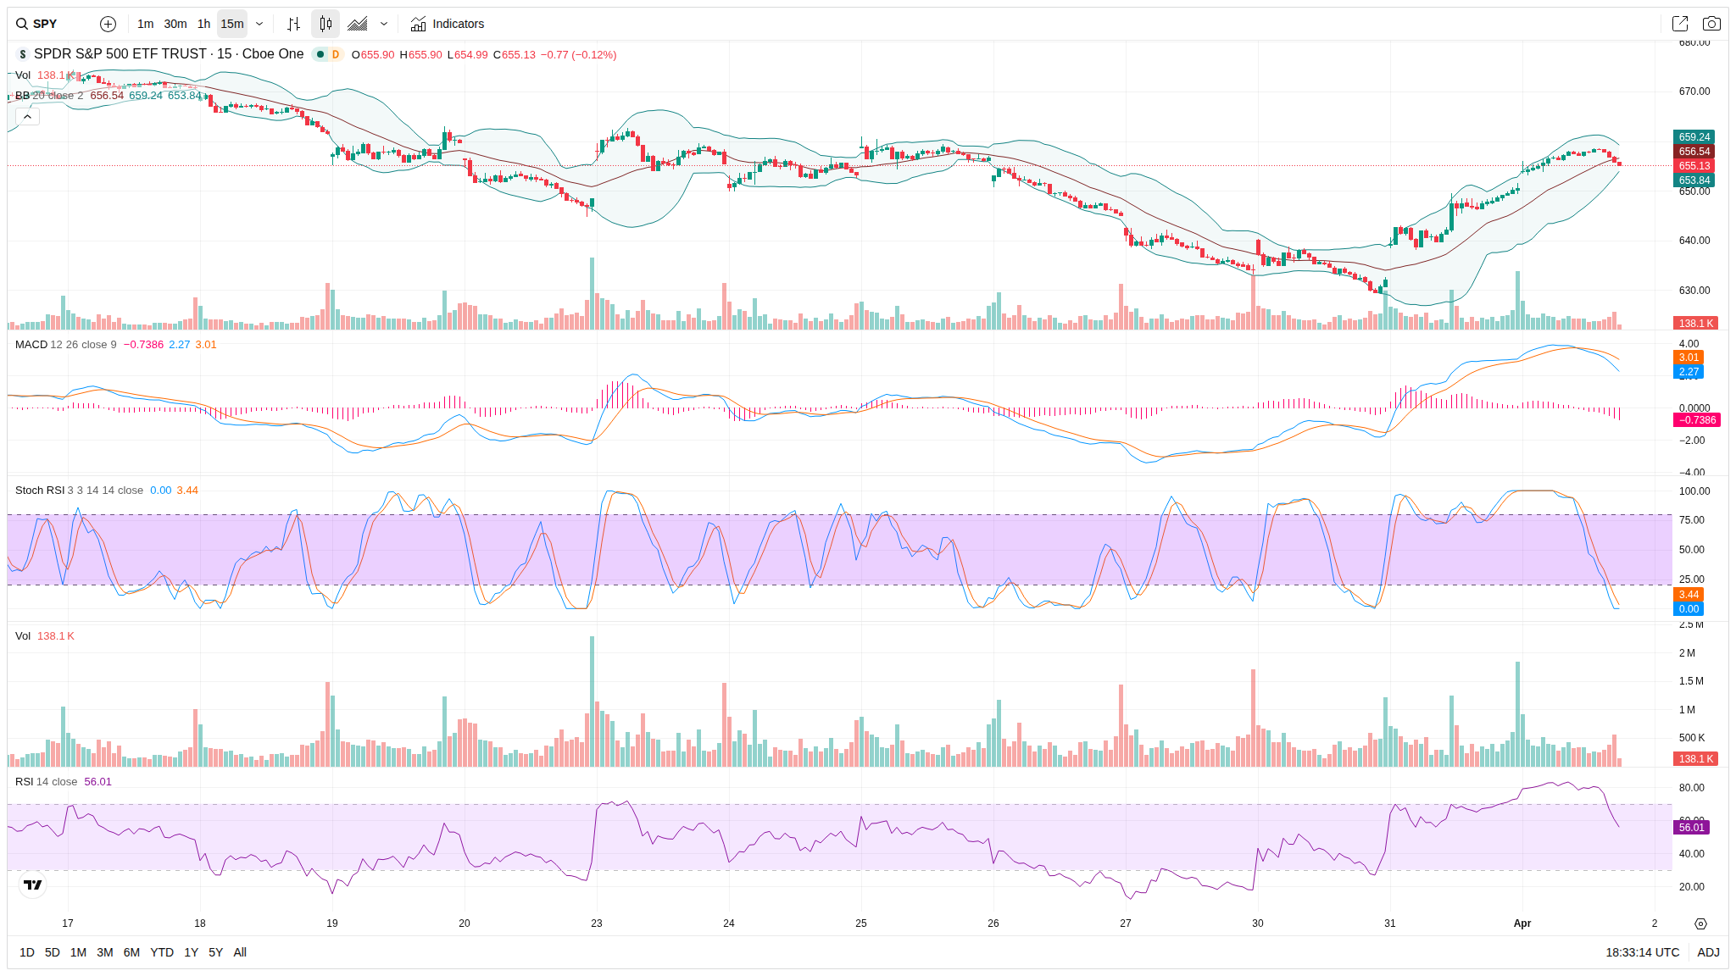Switch interval to 1m
This screenshot has width=1736, height=976.
(146, 24)
